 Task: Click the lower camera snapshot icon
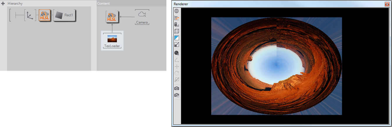tap(177, 95)
